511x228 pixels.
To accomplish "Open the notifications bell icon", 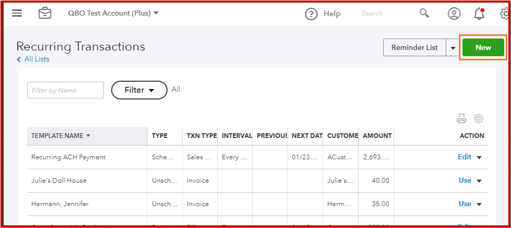I will [x=479, y=14].
